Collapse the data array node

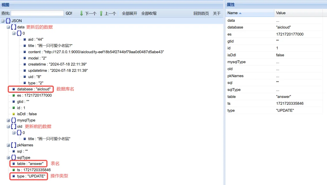[8, 27]
